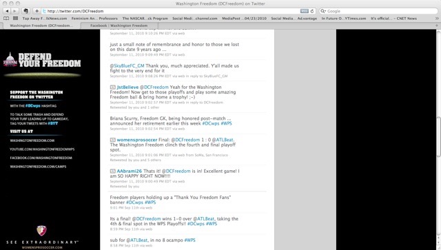Click WASHINGTONFREEDOM.COM/CAMPS sidebar text
Image resolution: width=441 pixels, height=250 pixels.
39,167
